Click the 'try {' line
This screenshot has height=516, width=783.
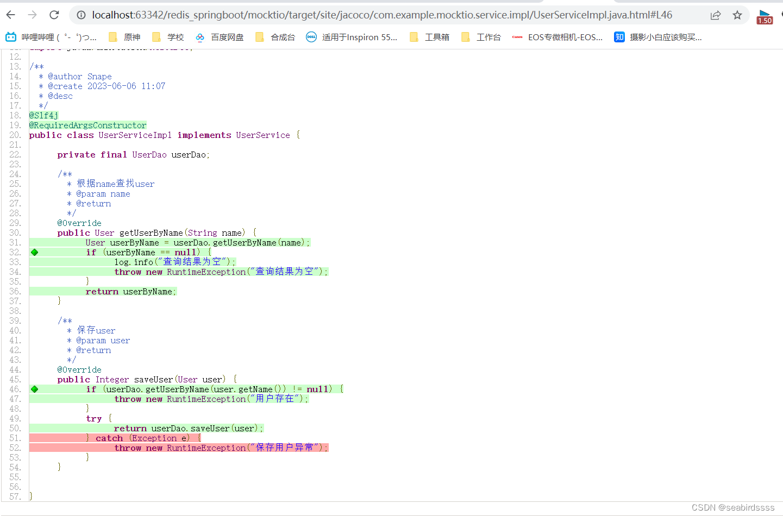point(99,418)
